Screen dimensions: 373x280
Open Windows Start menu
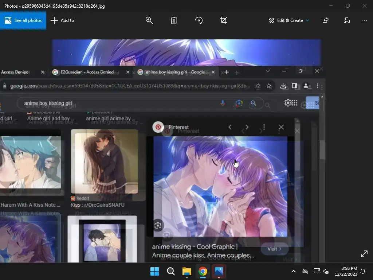click(x=154, y=271)
